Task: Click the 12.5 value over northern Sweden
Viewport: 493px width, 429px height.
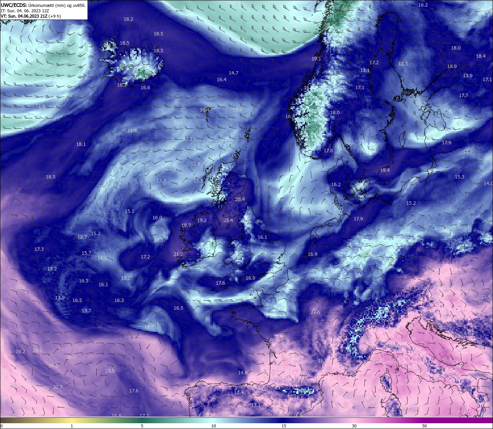Action: (x=403, y=64)
